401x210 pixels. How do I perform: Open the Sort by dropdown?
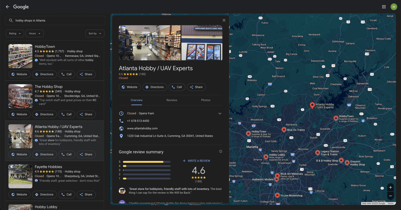(95, 34)
